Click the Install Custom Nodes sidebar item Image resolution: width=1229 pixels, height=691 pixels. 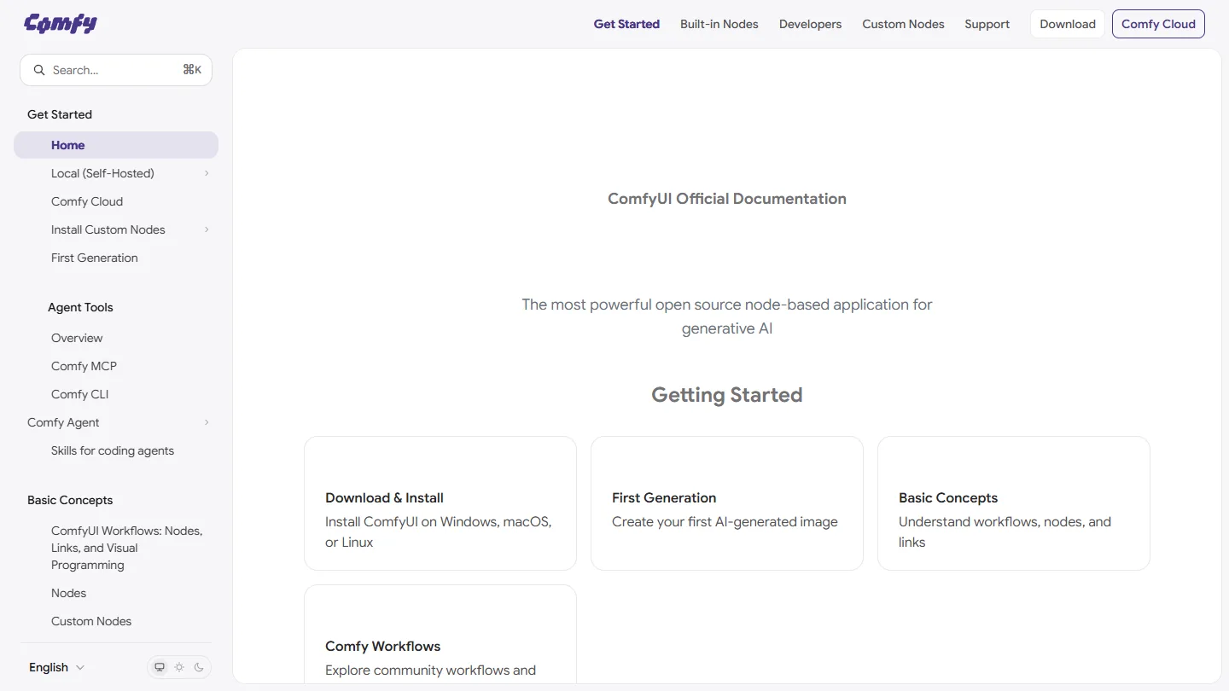tap(116, 229)
